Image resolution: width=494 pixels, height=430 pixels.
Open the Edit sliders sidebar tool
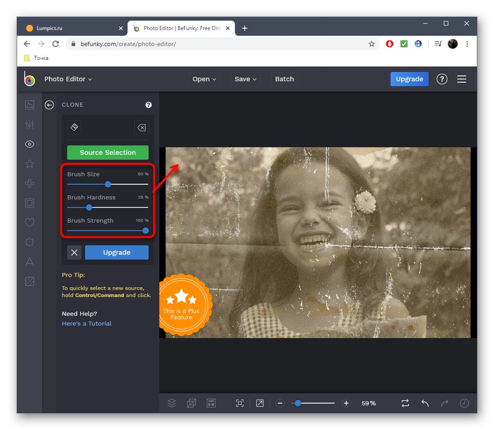point(30,124)
